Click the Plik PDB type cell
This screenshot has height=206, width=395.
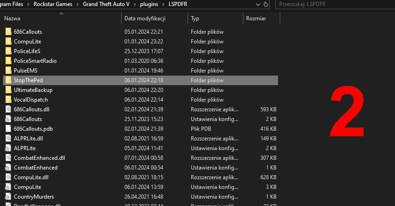point(201,129)
